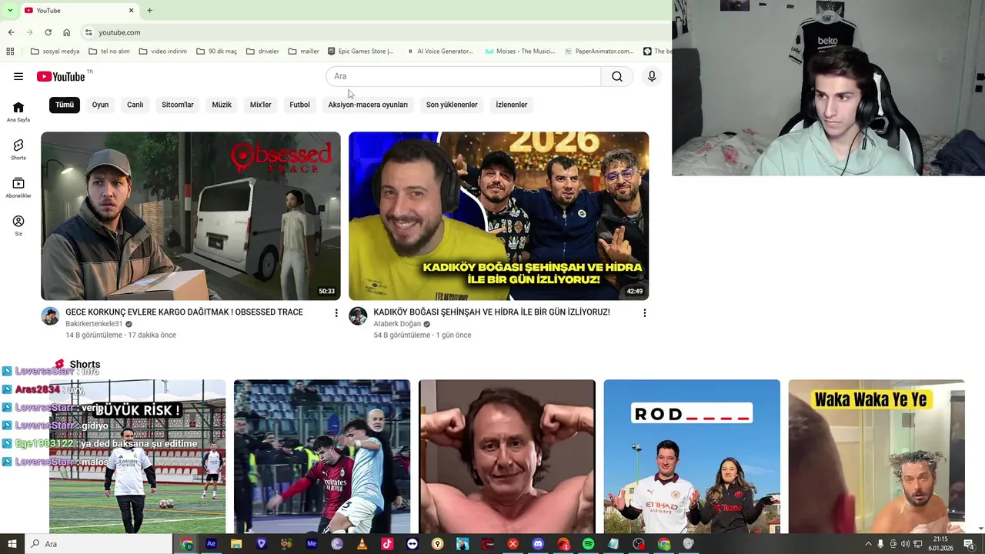Open the video indirim bookmark folder
The image size is (985, 554).
[x=162, y=52]
